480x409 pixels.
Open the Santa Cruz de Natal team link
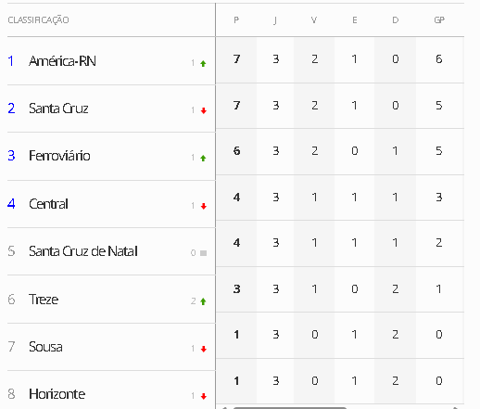coord(83,251)
